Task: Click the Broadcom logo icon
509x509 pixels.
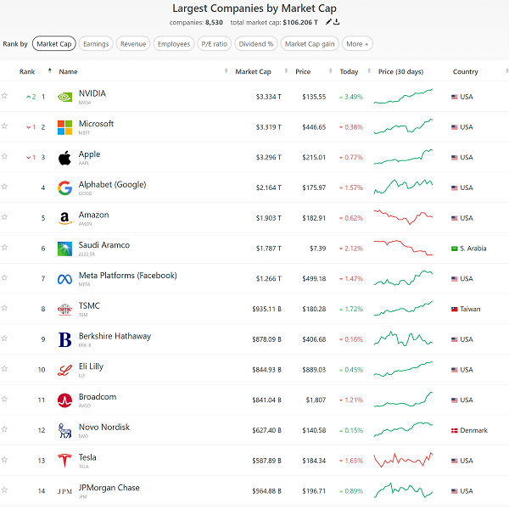Action: point(64,400)
